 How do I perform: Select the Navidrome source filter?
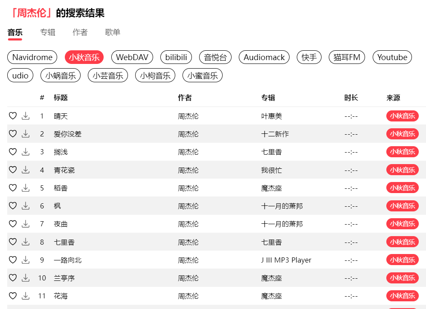point(32,57)
